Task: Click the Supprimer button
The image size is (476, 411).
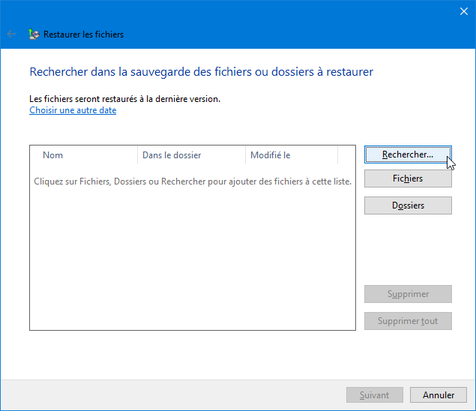Action: click(x=408, y=294)
